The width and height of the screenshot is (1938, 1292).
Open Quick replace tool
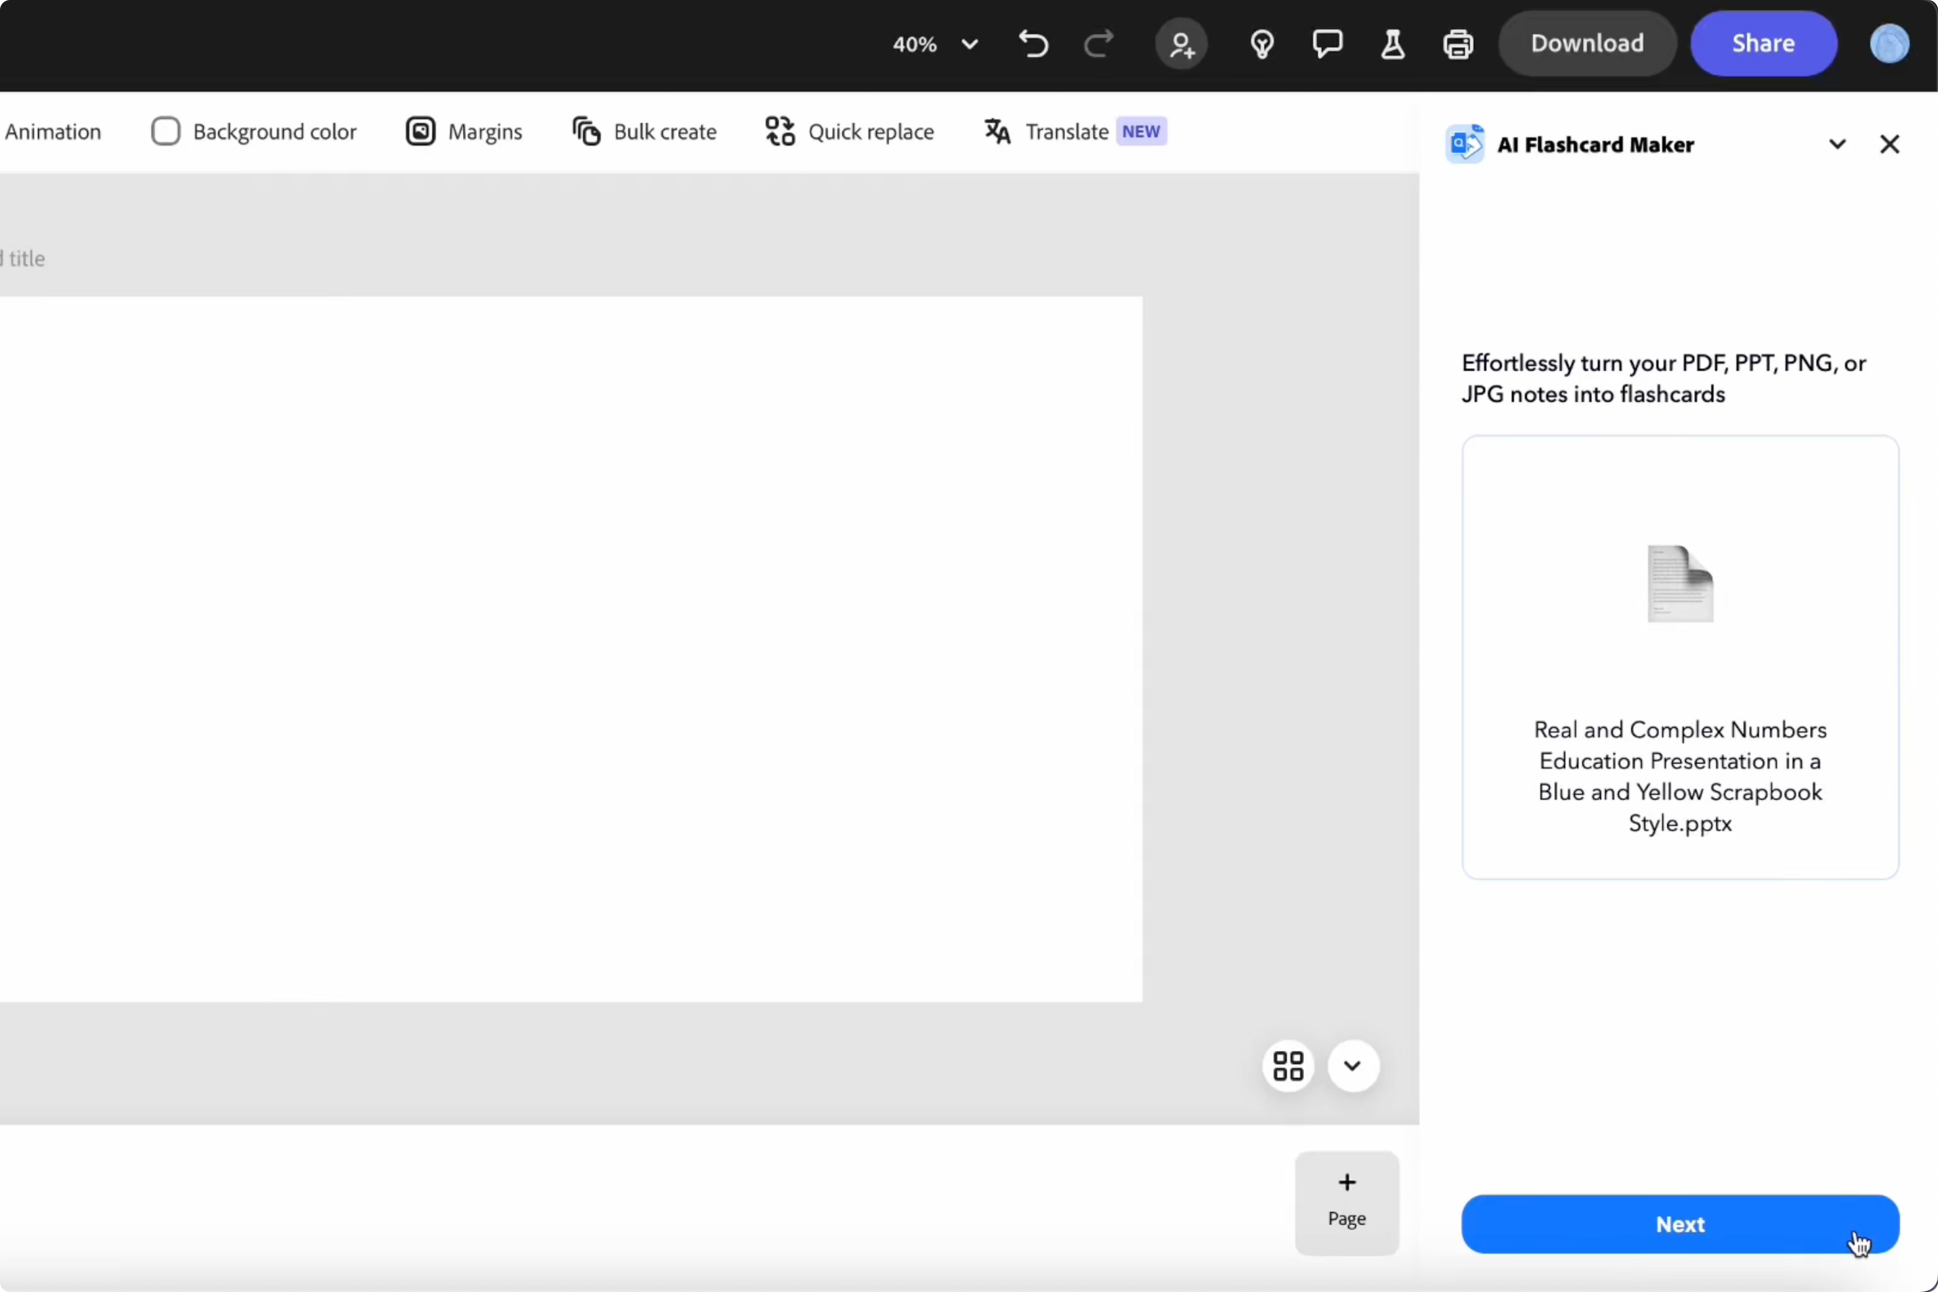(850, 132)
